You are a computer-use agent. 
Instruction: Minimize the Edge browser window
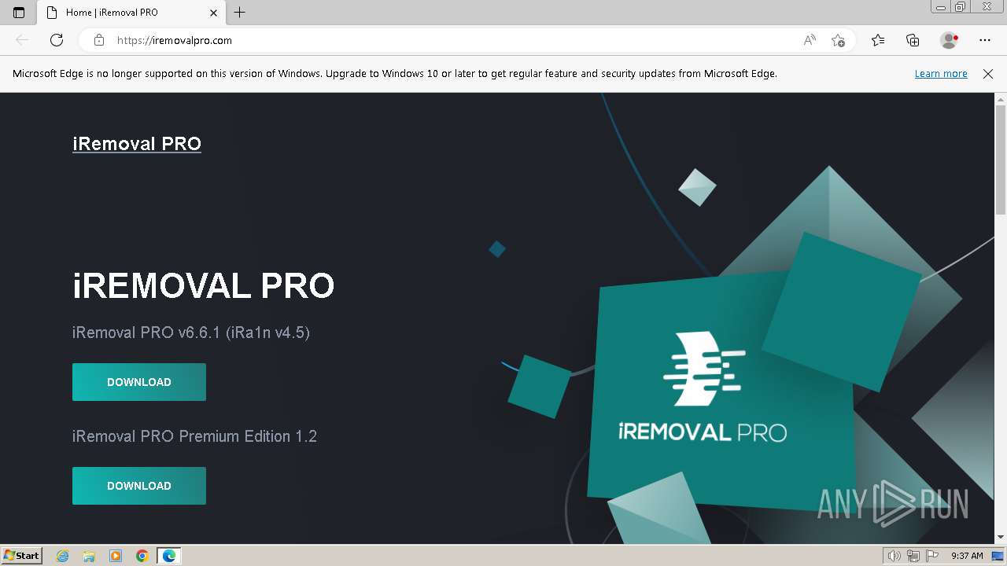(941, 7)
